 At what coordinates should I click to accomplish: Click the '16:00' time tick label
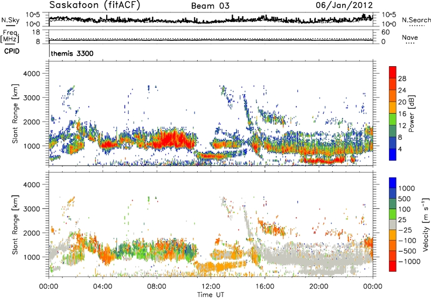tap(265, 287)
